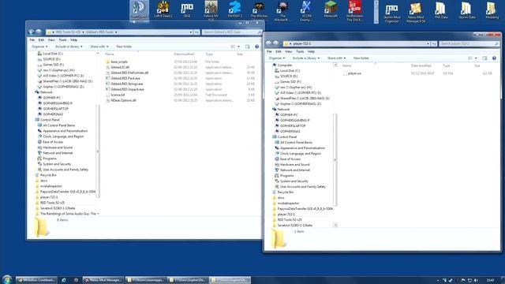Go back in the RED Tools window
The width and height of the screenshot is (505, 284).
32,32
